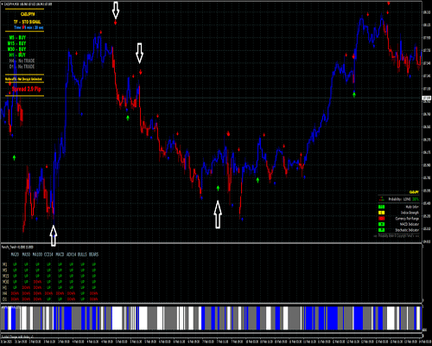Click the second white down arrow near red dot
Screen dimensions: 432x346
tap(139, 54)
